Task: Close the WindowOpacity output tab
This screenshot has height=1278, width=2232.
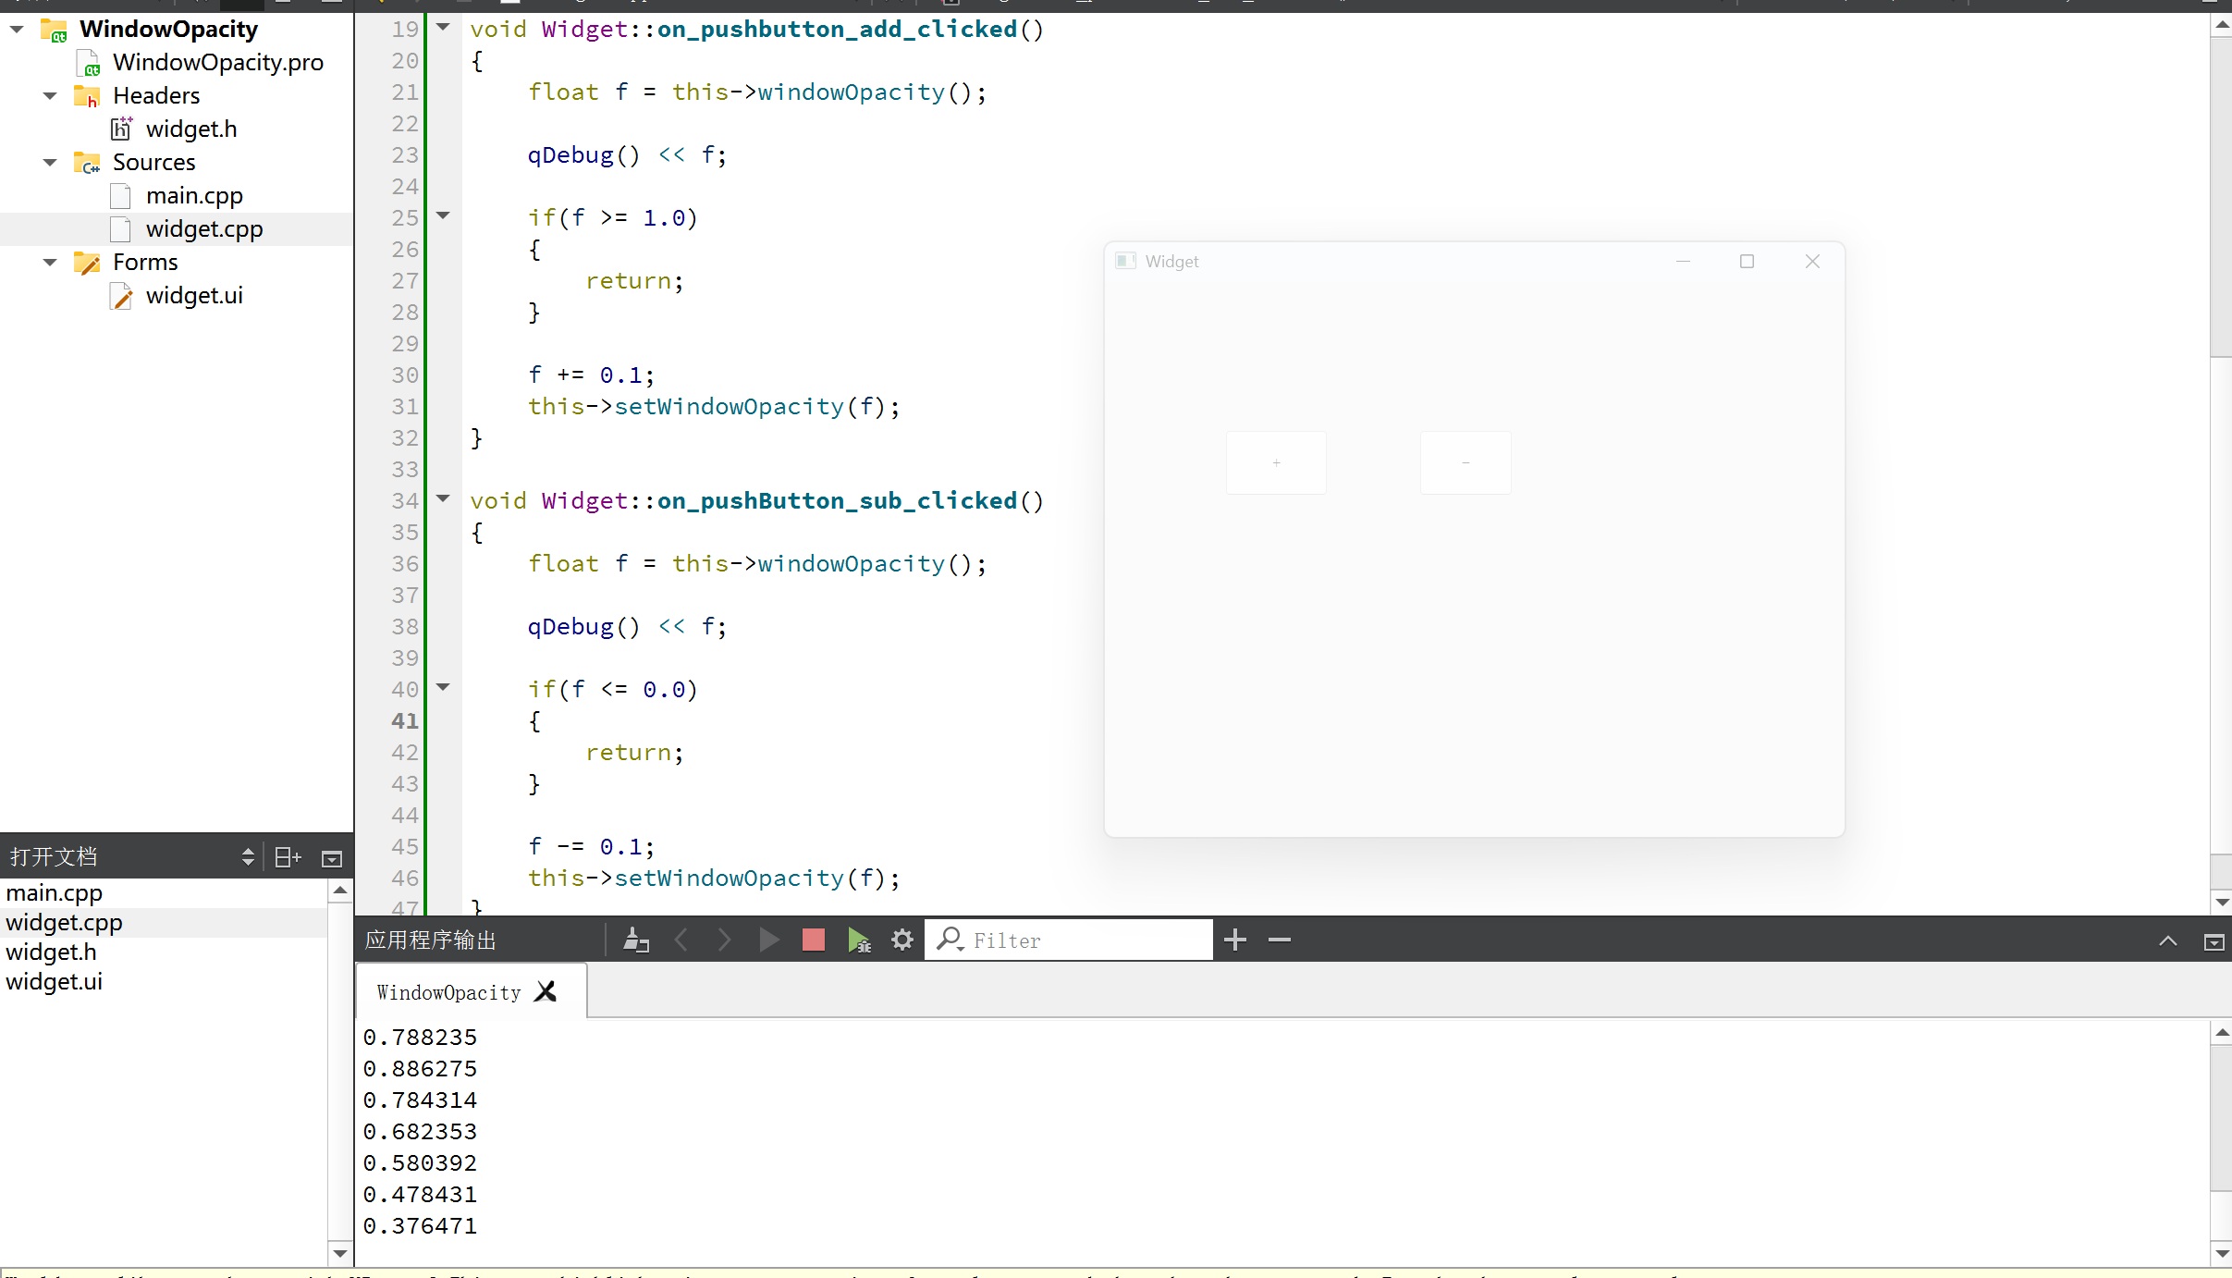Action: pyautogui.click(x=546, y=991)
